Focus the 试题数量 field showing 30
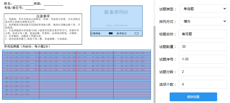Screen dimensions: 230x103 tap(203, 47)
